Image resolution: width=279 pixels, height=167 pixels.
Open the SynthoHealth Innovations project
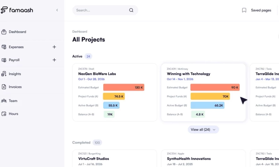coord(189,159)
